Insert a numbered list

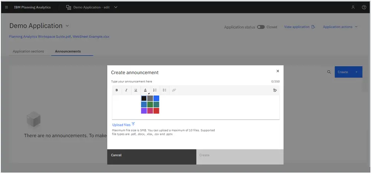155,90
